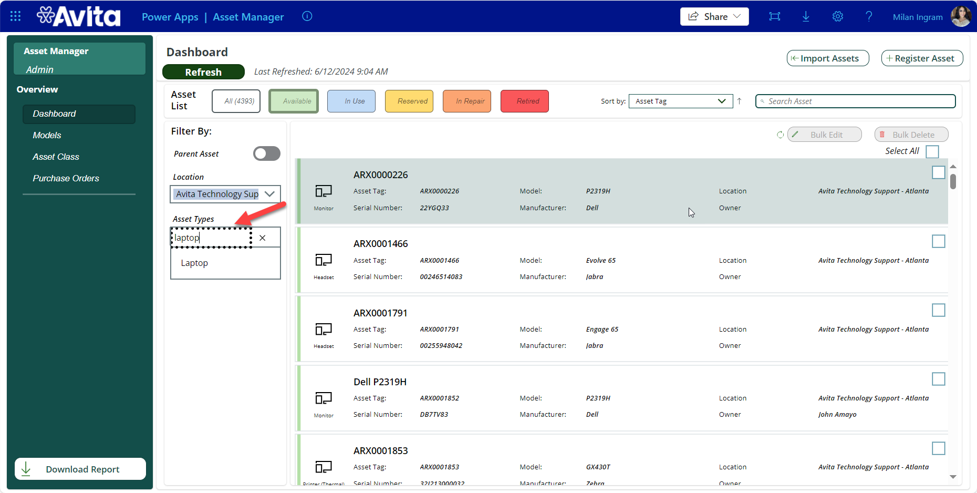Select the checkbox for ARX0001466
Image resolution: width=977 pixels, height=493 pixels.
click(x=939, y=241)
